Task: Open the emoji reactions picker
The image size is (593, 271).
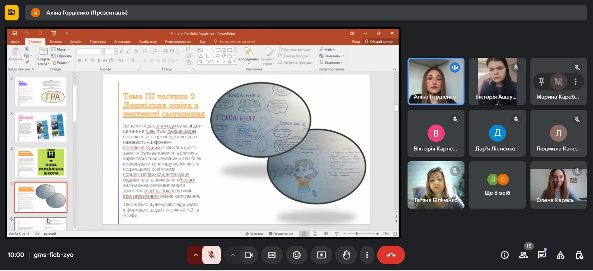Action: point(297,255)
